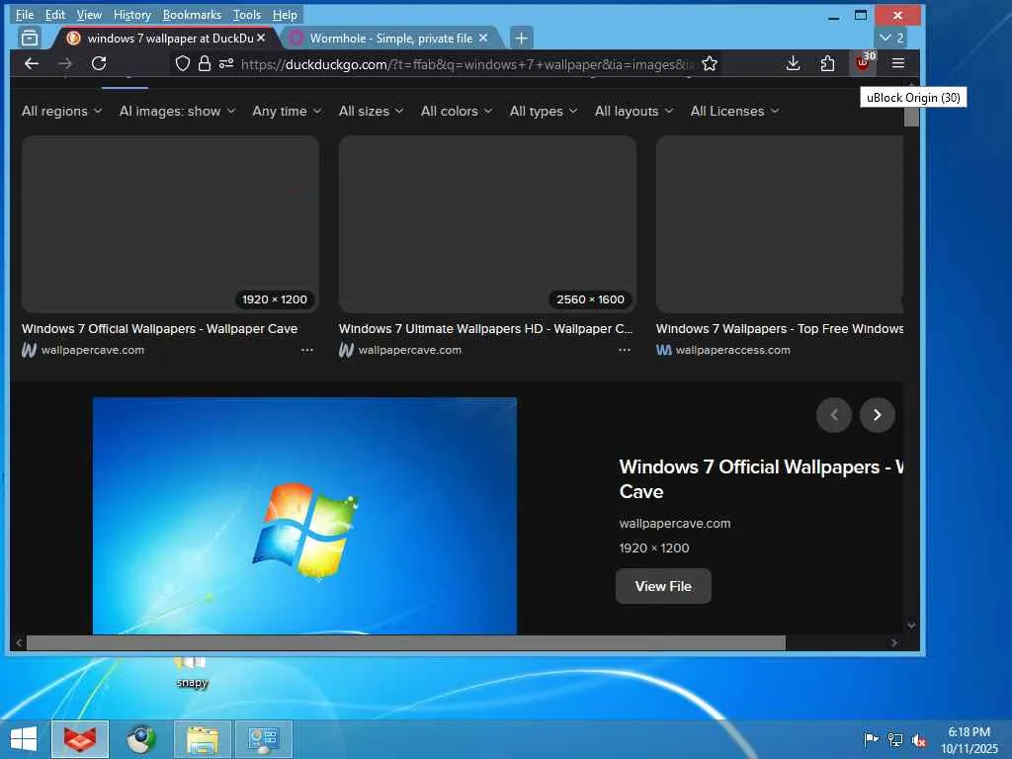The width and height of the screenshot is (1012, 759).
Task: Open the hamburger application menu
Action: (897, 63)
